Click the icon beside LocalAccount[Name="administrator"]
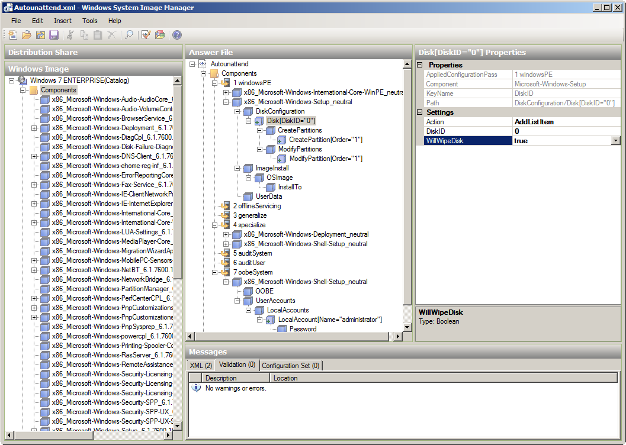Screen dimensions: 626x445 point(271,320)
